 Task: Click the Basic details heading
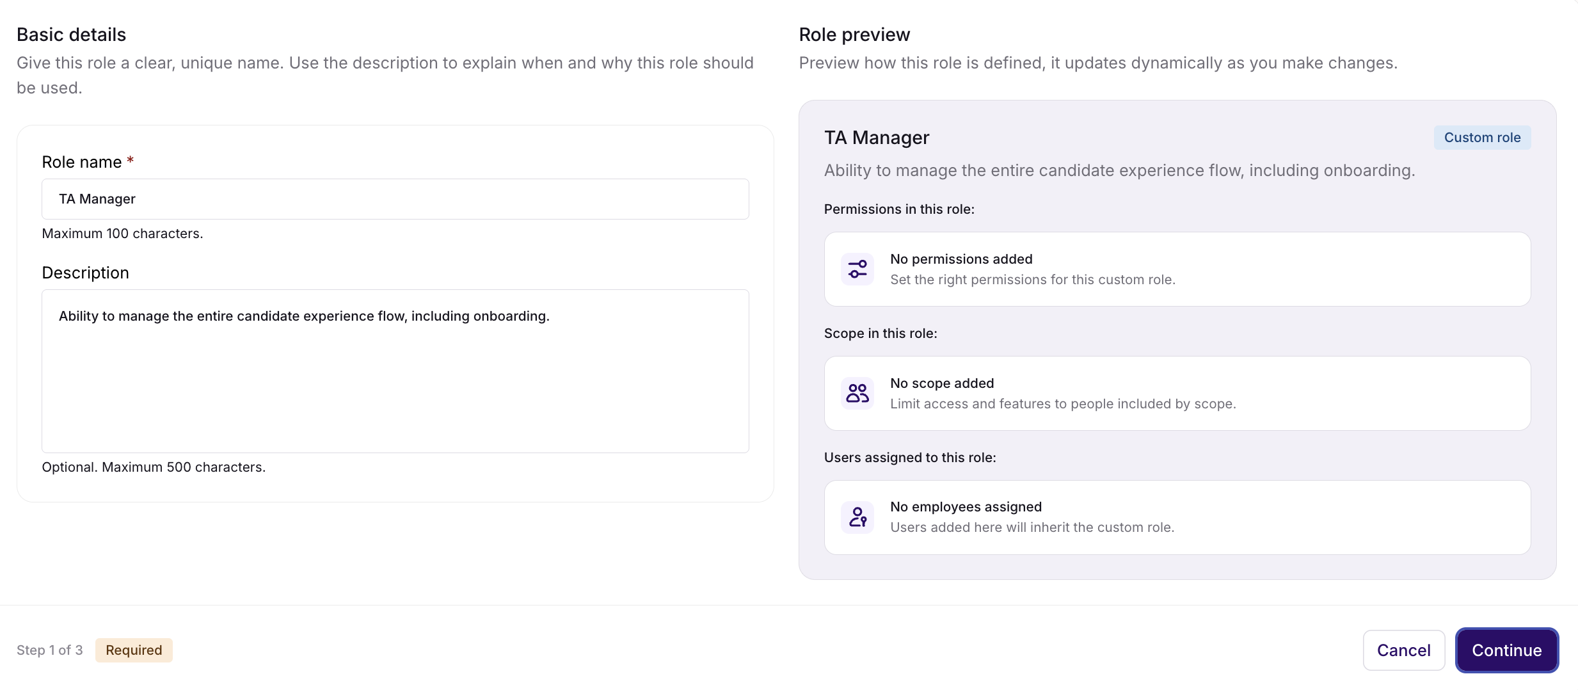[72, 35]
